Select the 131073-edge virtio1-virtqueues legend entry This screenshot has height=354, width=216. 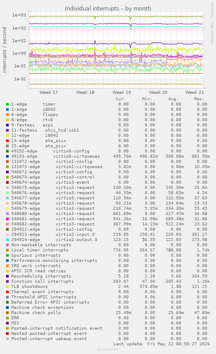[x=56, y=167]
